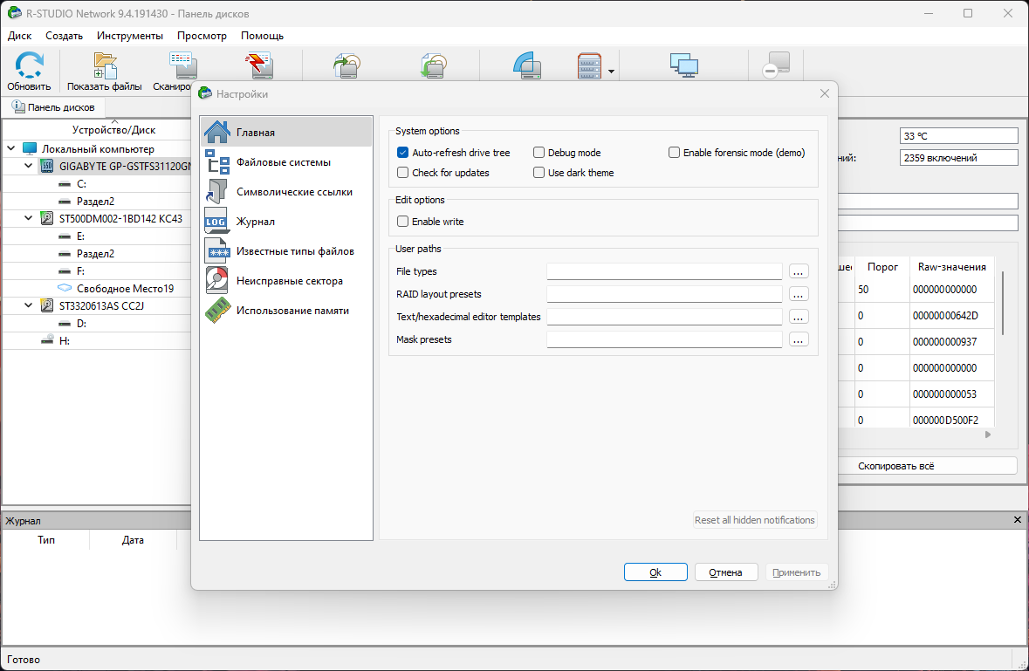
Task: Open the Создать menu
Action: pos(64,36)
